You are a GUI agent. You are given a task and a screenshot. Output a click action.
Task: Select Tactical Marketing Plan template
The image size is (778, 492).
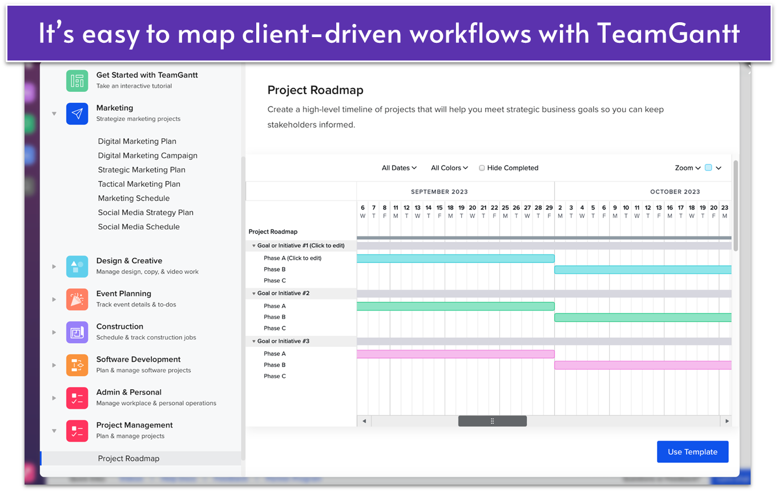point(139,184)
